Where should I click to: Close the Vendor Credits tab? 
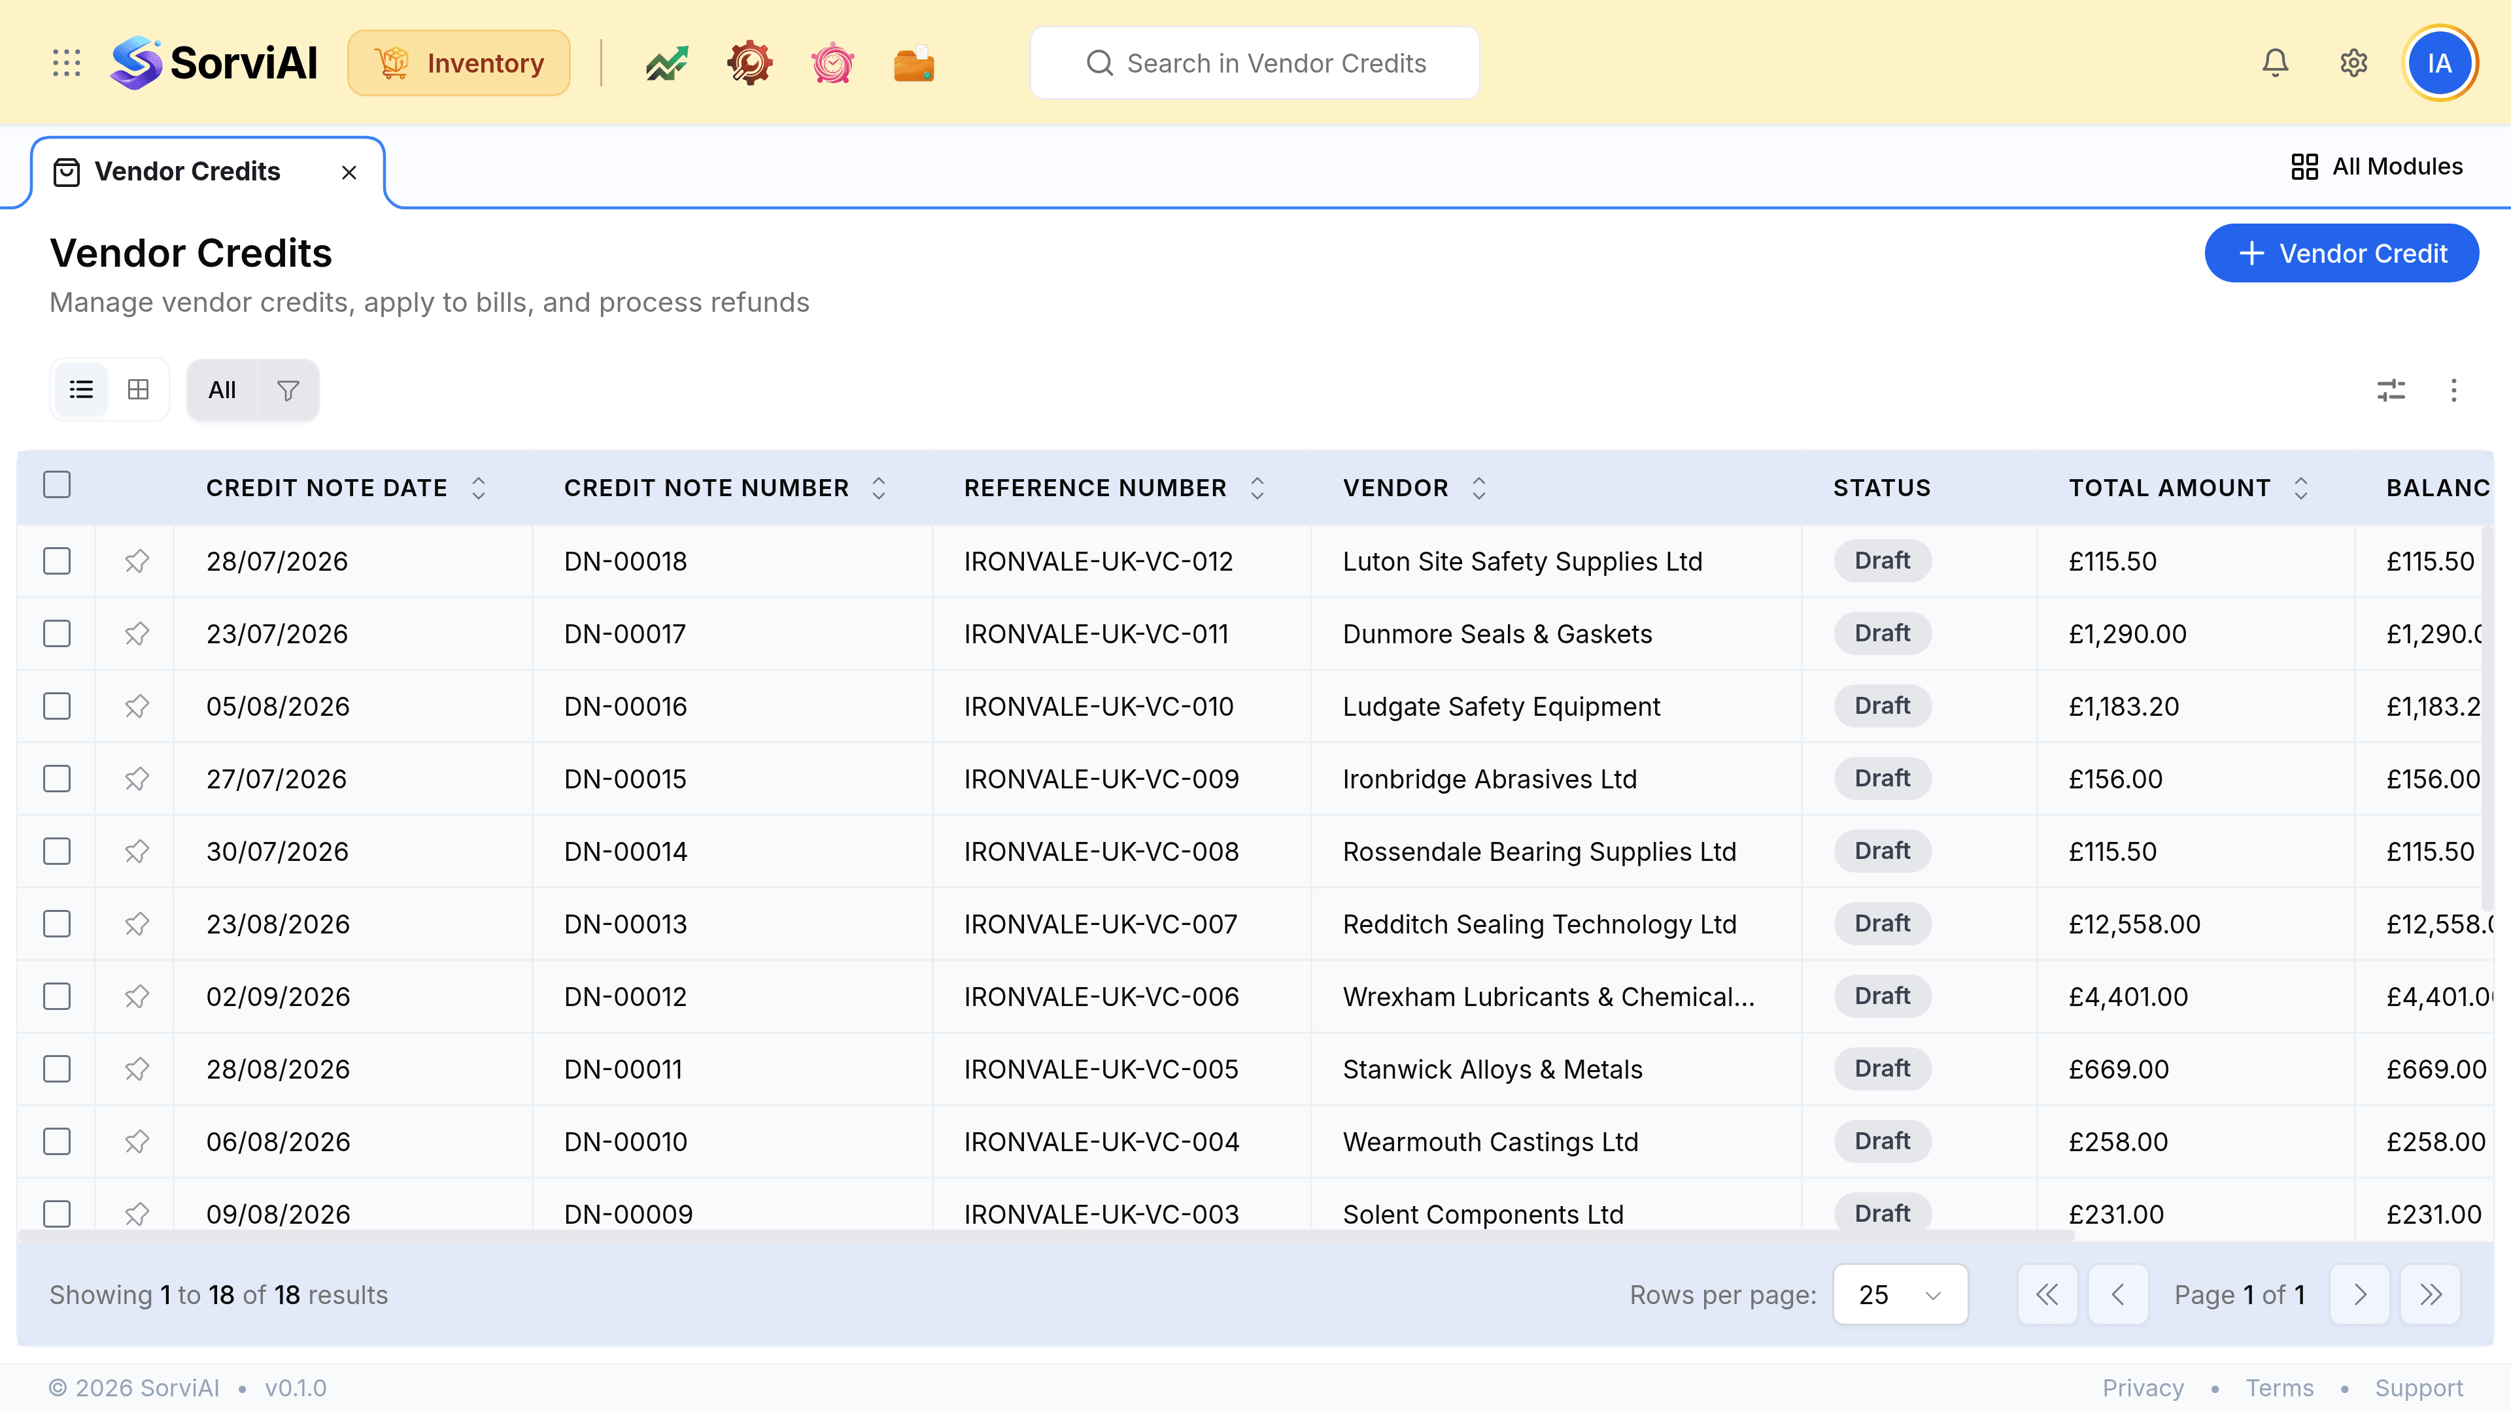[349, 173]
